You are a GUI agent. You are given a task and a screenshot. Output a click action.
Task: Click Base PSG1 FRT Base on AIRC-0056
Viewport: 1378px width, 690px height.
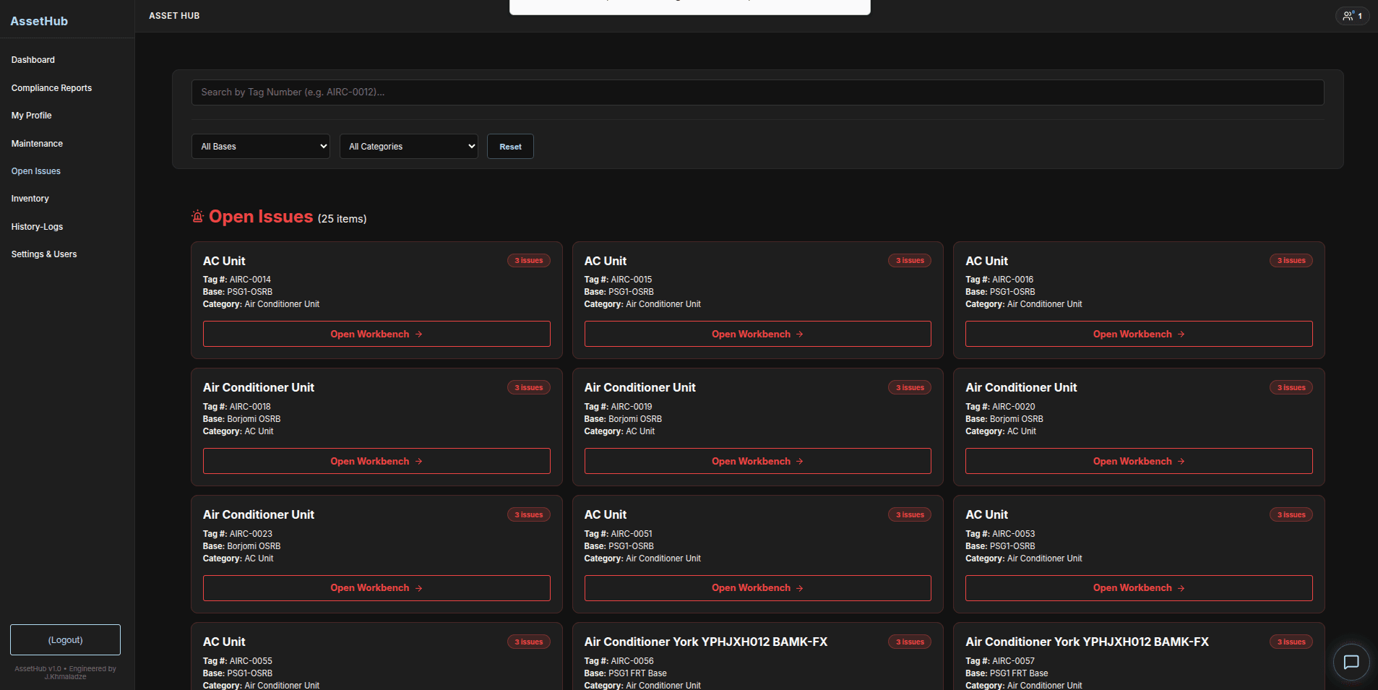[626, 673]
